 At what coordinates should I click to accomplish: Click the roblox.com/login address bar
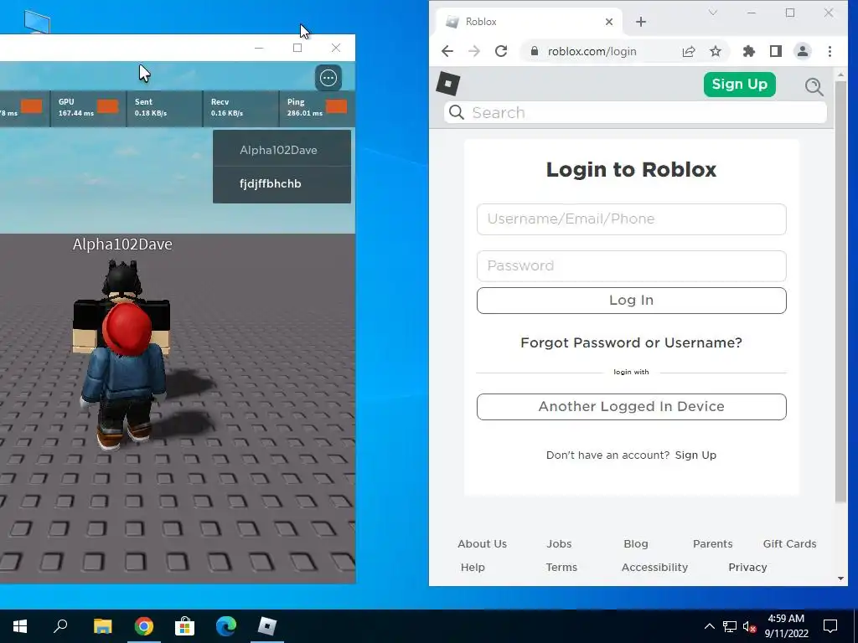(x=592, y=51)
